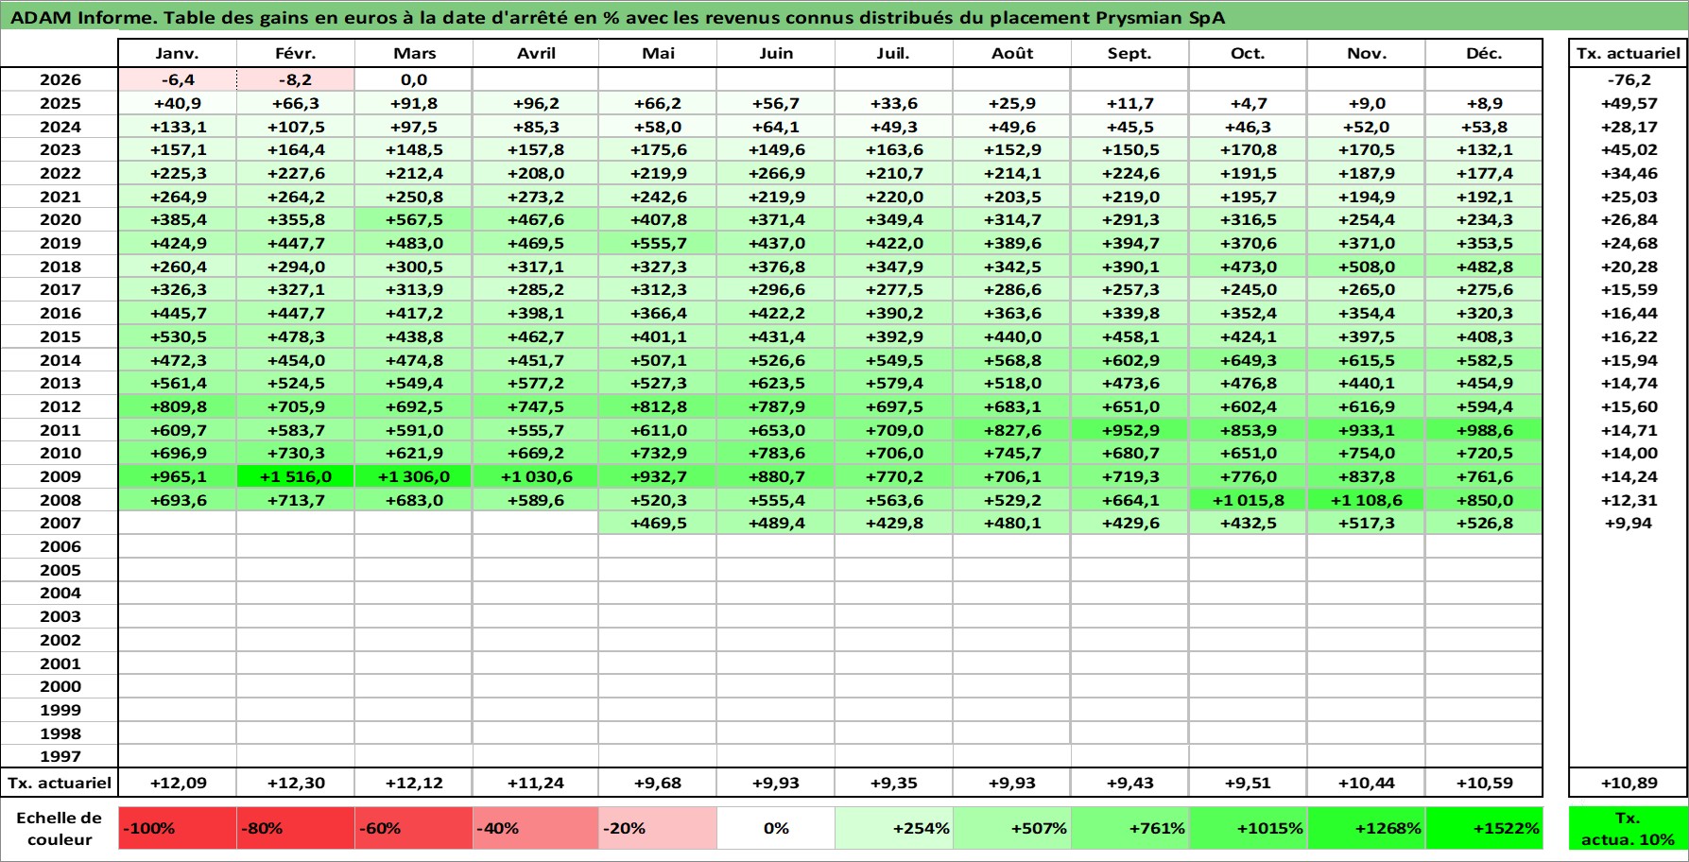Select the 2009 row label
The width and height of the screenshot is (1689, 862).
click(x=60, y=476)
